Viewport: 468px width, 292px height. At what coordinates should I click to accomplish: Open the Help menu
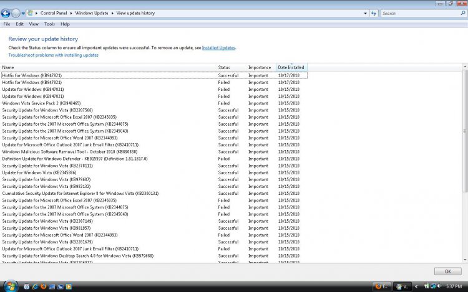coord(65,24)
